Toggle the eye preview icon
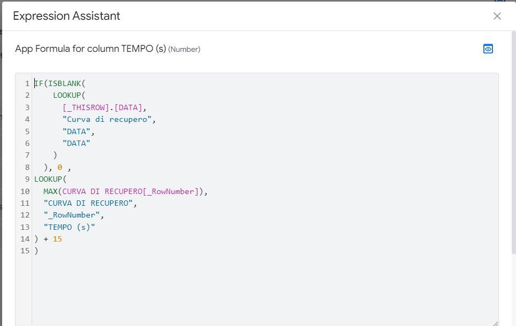516x326 pixels. 488,49
